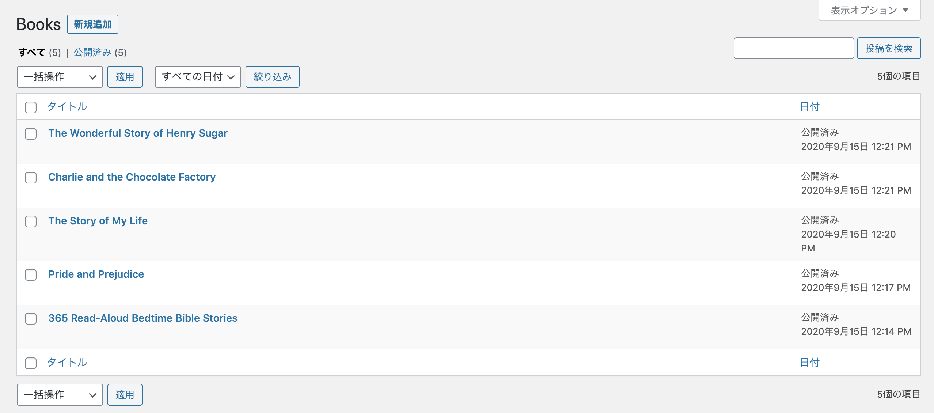Check the select-all checkbox in the header row
The image size is (934, 413).
click(31, 107)
